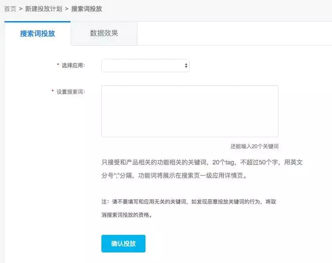Go back to 新建投放计划 breadcrumb

(44, 8)
